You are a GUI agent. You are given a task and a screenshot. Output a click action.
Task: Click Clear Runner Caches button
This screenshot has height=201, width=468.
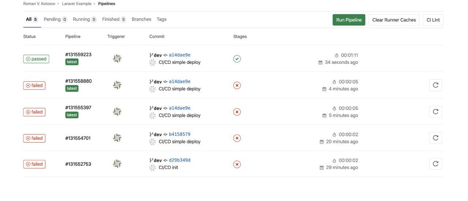(x=394, y=20)
